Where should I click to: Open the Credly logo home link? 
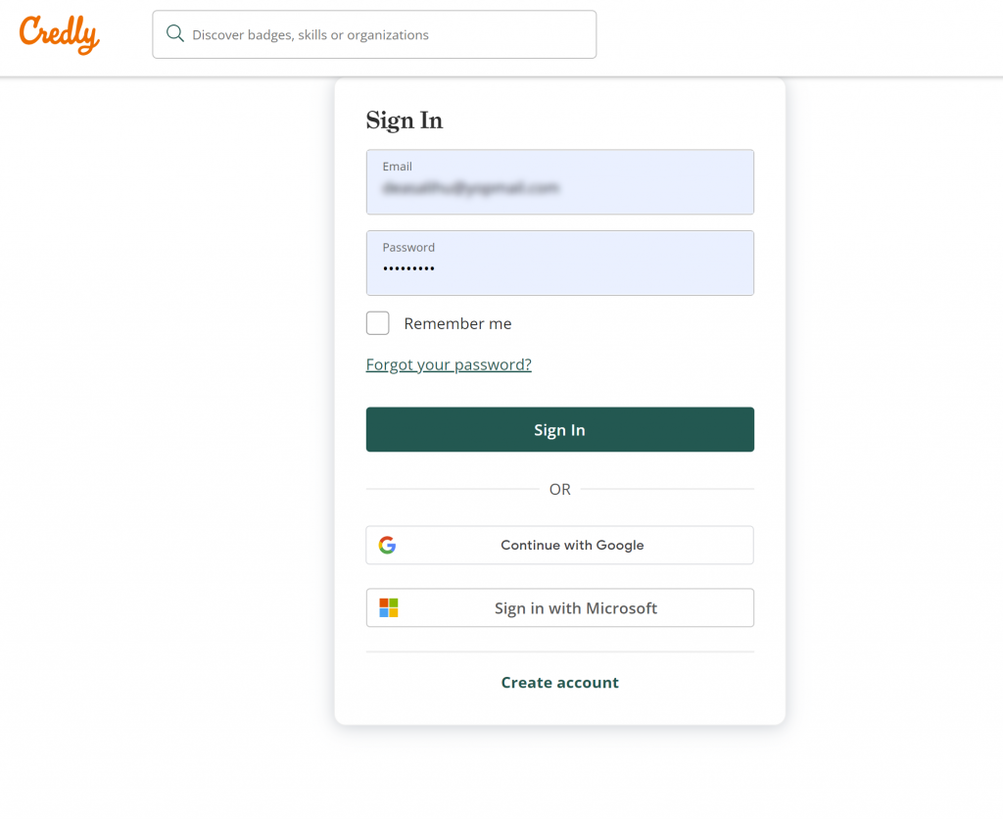tap(59, 34)
